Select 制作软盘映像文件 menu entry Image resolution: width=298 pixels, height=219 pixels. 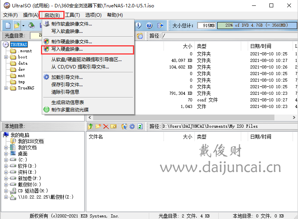pyautogui.click(x=88, y=24)
